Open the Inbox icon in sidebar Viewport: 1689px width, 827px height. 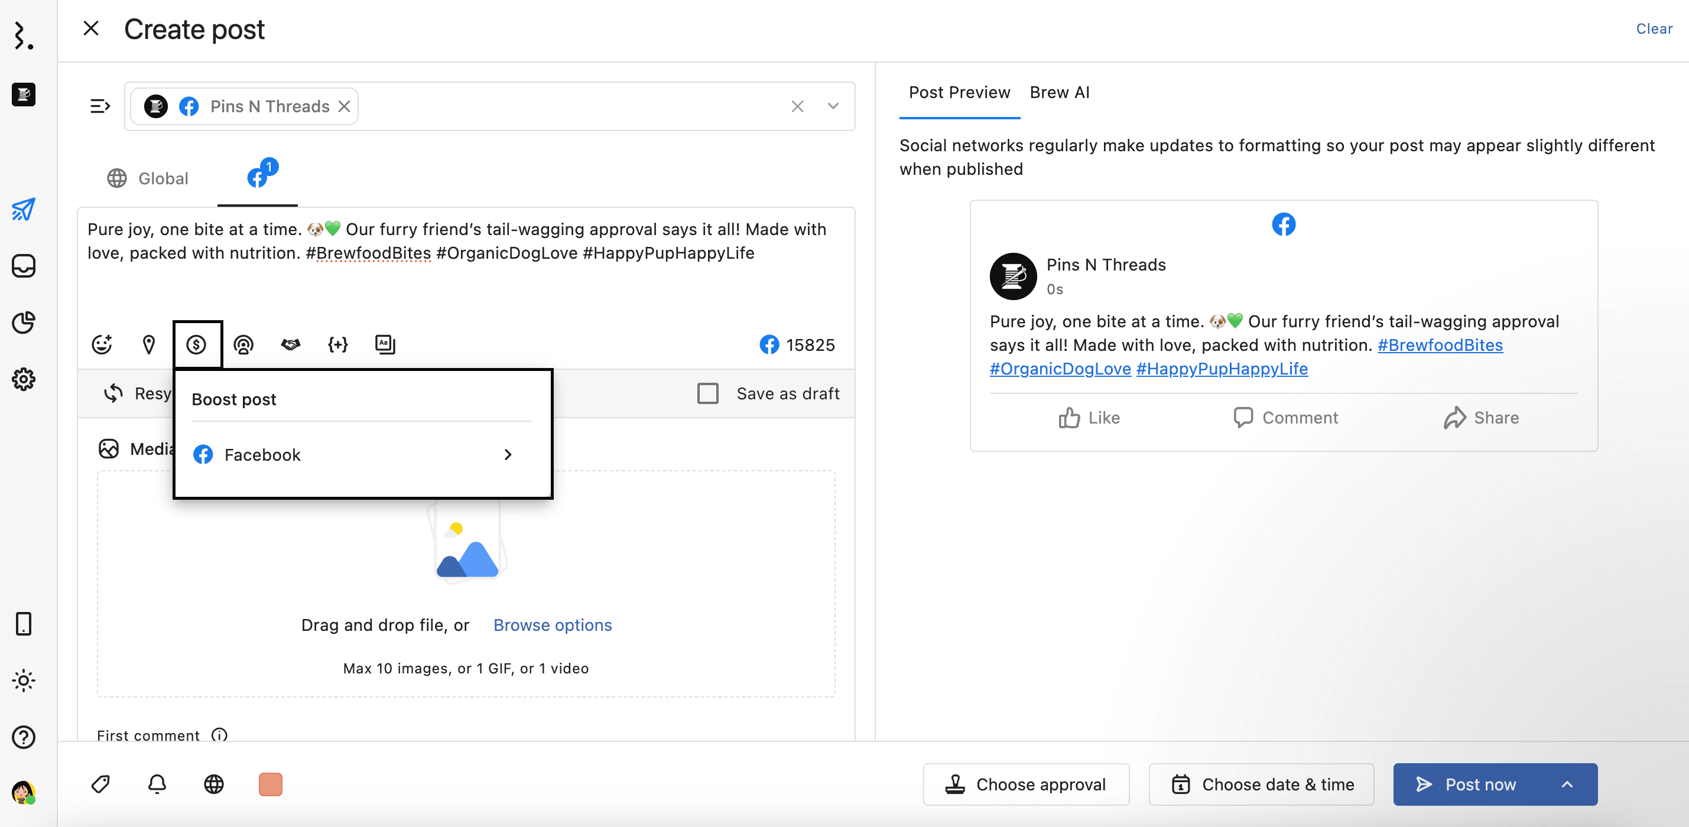(x=24, y=266)
